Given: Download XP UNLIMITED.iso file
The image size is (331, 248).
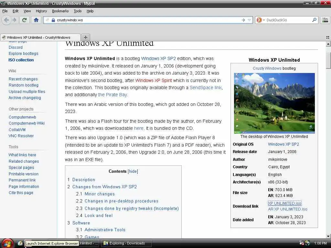Looking at the screenshot, I should 284,203.
